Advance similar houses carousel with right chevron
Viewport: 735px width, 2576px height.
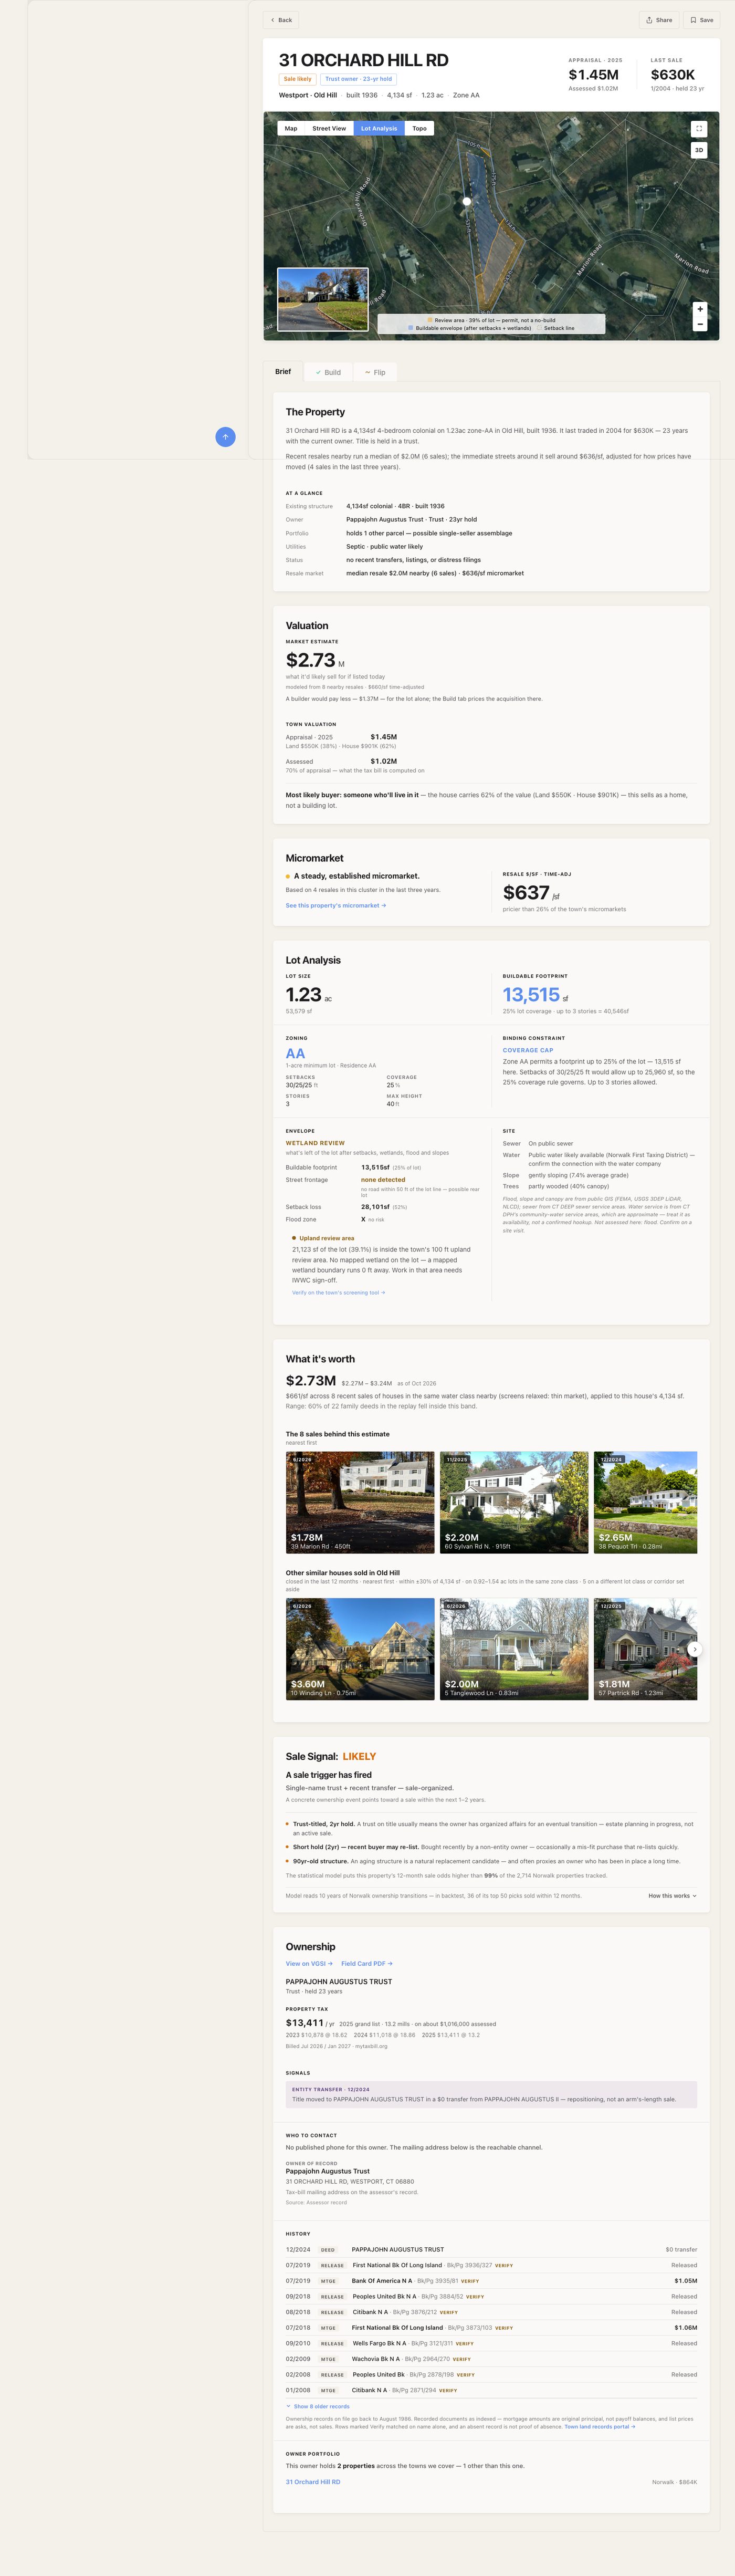pos(695,1649)
